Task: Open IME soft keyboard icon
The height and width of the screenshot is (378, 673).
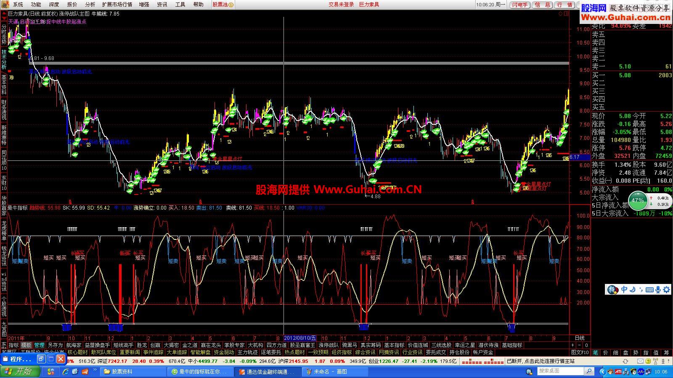Action: [x=649, y=290]
